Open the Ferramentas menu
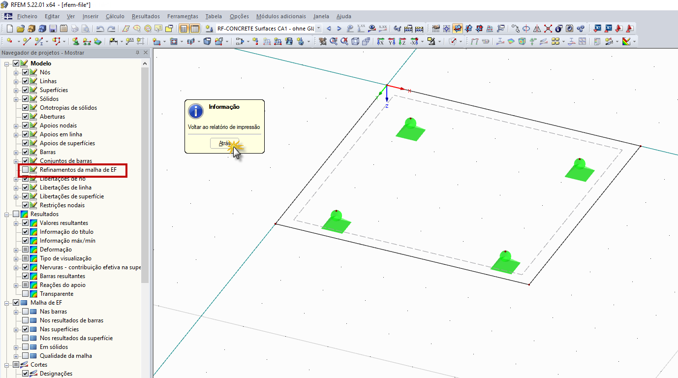The width and height of the screenshot is (678, 378). (x=183, y=16)
